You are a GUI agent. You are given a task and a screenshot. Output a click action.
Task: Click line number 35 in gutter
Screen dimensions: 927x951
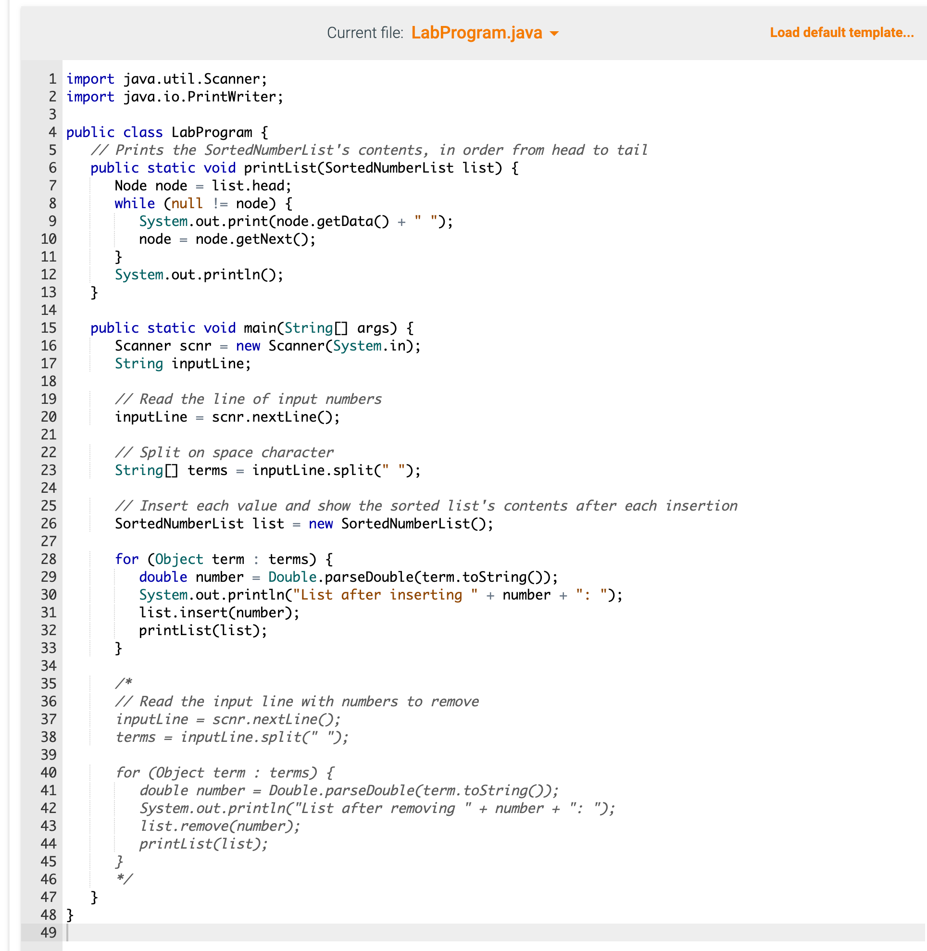pyautogui.click(x=49, y=684)
